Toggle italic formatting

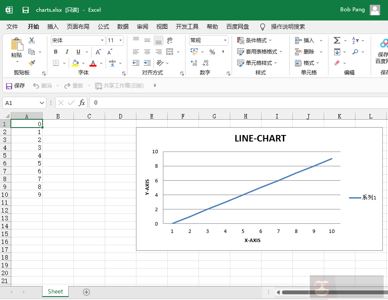pos(67,52)
